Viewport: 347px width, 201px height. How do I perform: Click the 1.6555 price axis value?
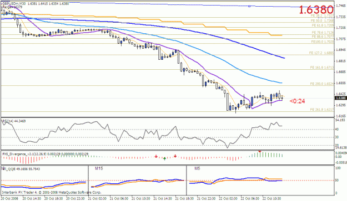[341, 83]
